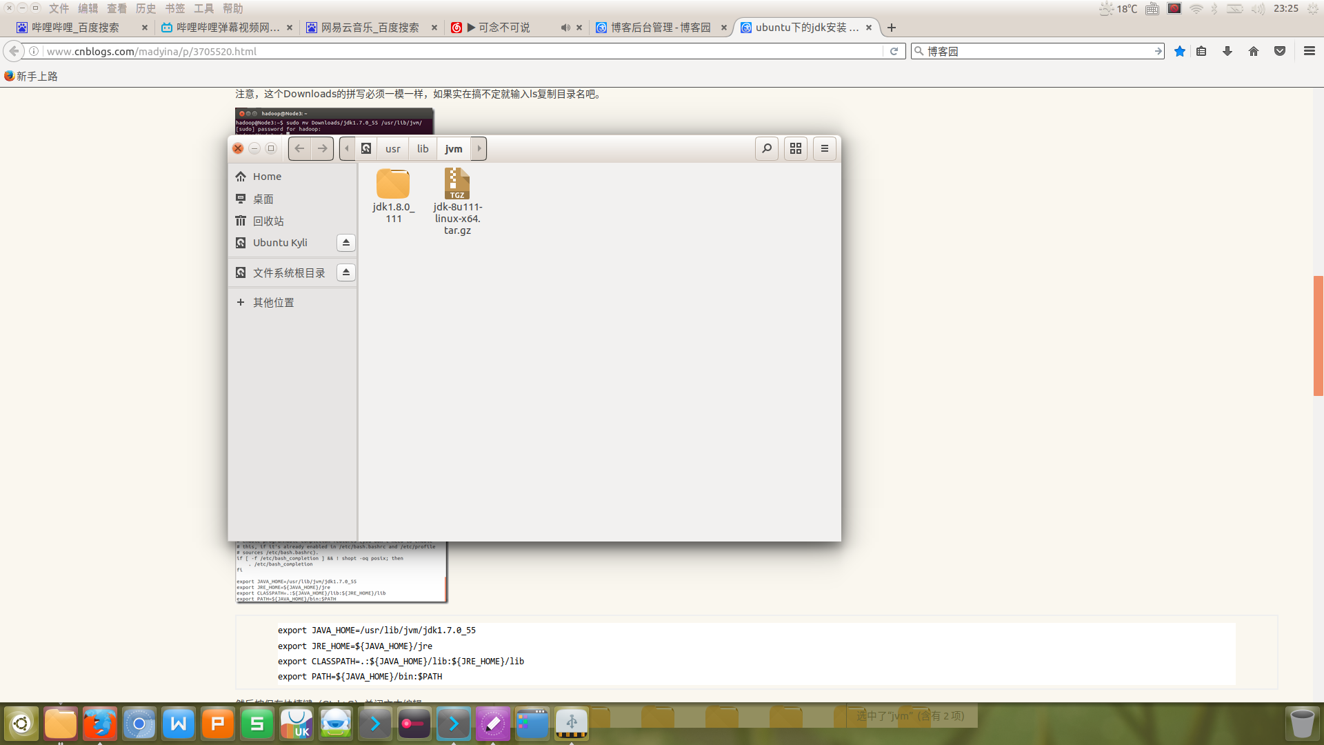
Task: Select the usr path segment
Action: point(392,148)
